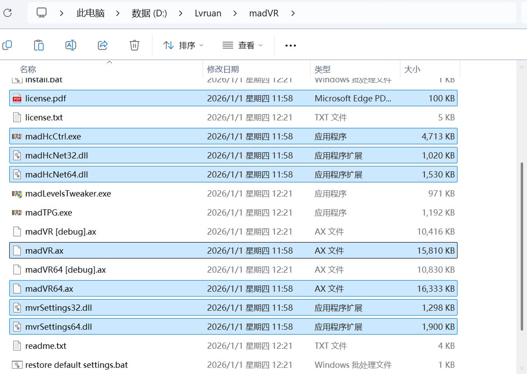Select the file name madVR [debug].ax
This screenshot has width=527, height=374.
[61, 231]
